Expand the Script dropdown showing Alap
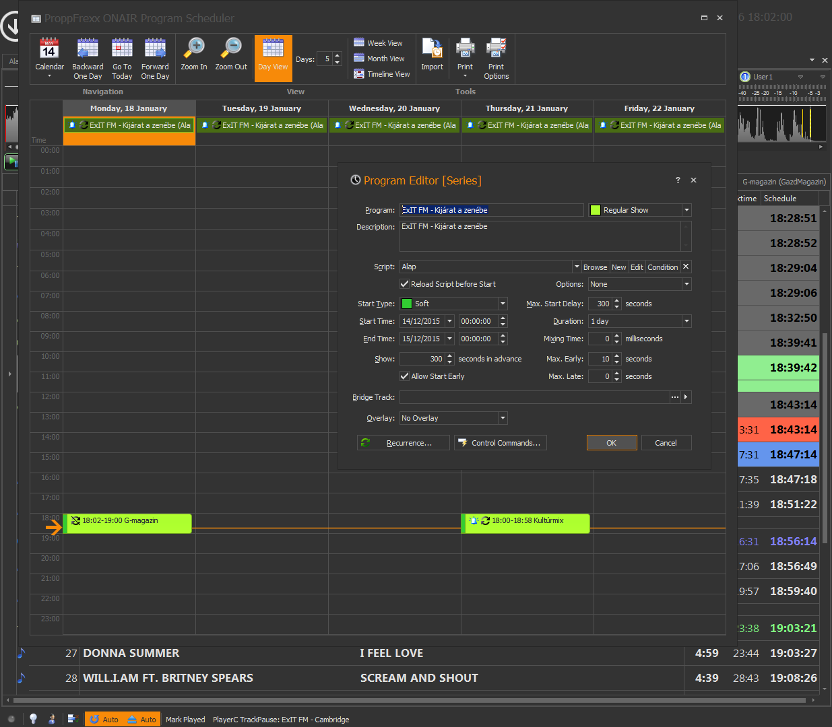Screen dimensions: 832x727 click(576, 267)
